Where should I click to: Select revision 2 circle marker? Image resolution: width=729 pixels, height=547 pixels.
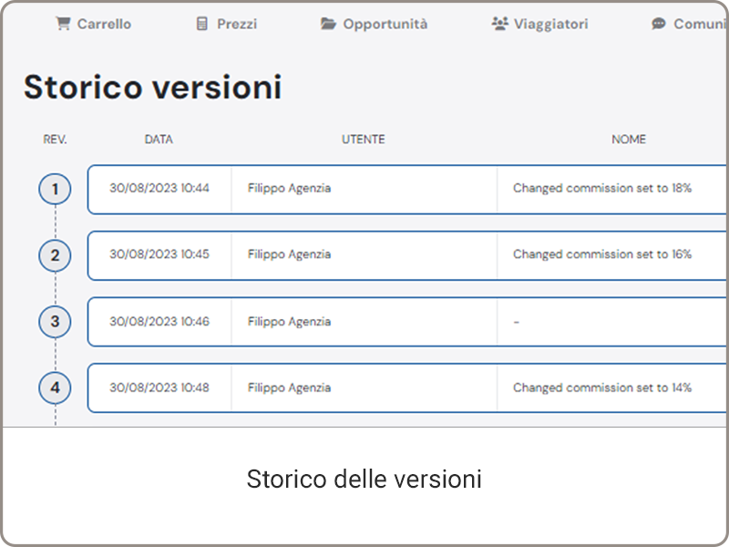pyautogui.click(x=55, y=255)
